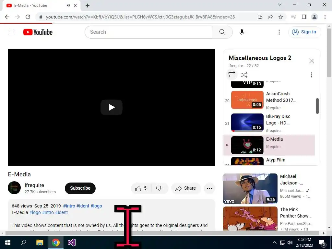Screen dimensions: 332x249
Task: Open The Pink Panther Show title
Action: [x=296, y=213]
